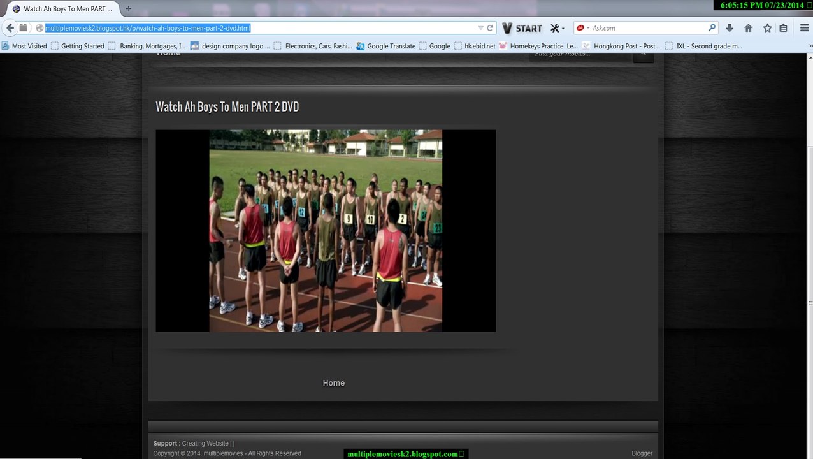Image resolution: width=813 pixels, height=459 pixels.
Task: Open the Homekeys Practice bookmark
Action: 539,46
